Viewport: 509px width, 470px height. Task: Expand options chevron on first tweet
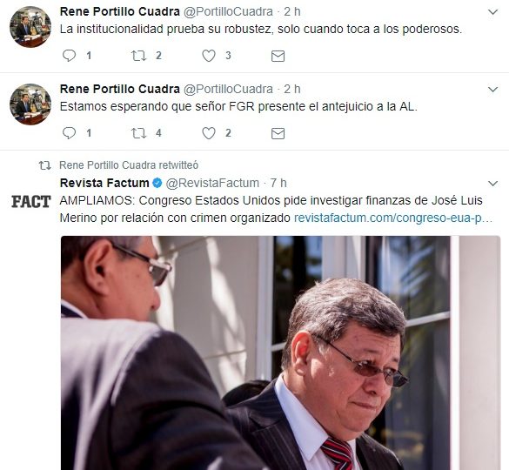tap(492, 12)
